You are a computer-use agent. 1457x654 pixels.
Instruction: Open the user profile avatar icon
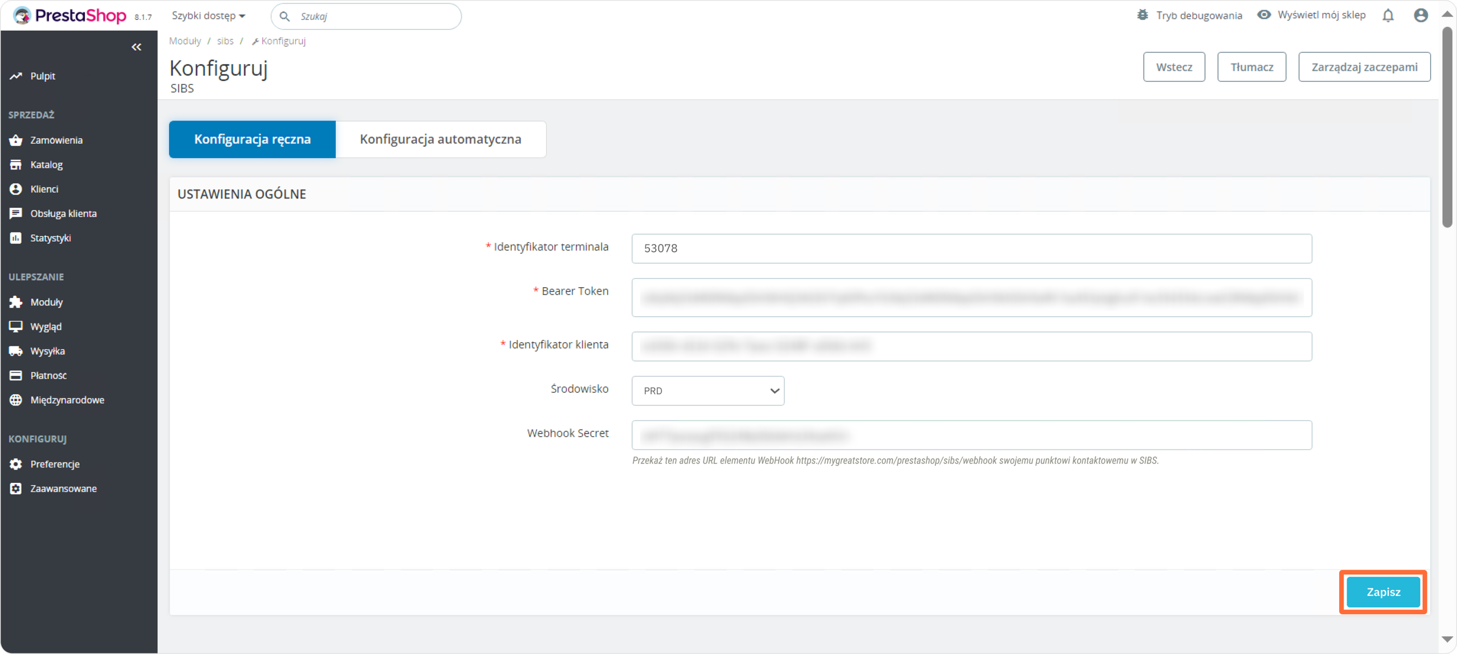coord(1421,15)
